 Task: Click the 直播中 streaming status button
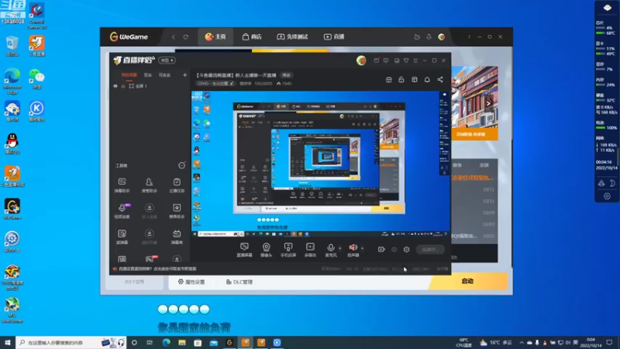(430, 249)
